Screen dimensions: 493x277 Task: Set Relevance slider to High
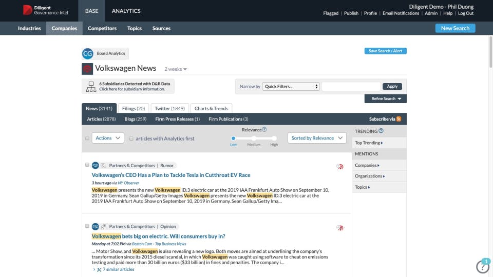(274, 138)
